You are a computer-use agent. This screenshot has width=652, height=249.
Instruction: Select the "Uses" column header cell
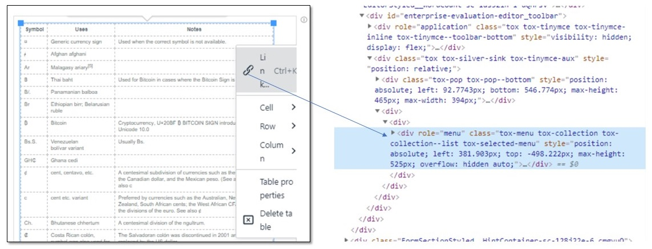pyautogui.click(x=81, y=30)
